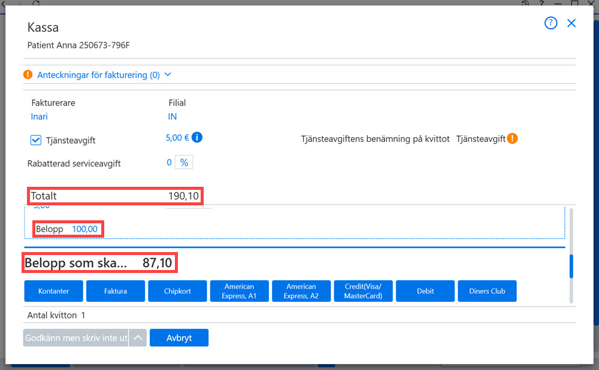The width and height of the screenshot is (599, 370).
Task: Expand Anteckningar för fakturering chevron
Action: pos(168,74)
